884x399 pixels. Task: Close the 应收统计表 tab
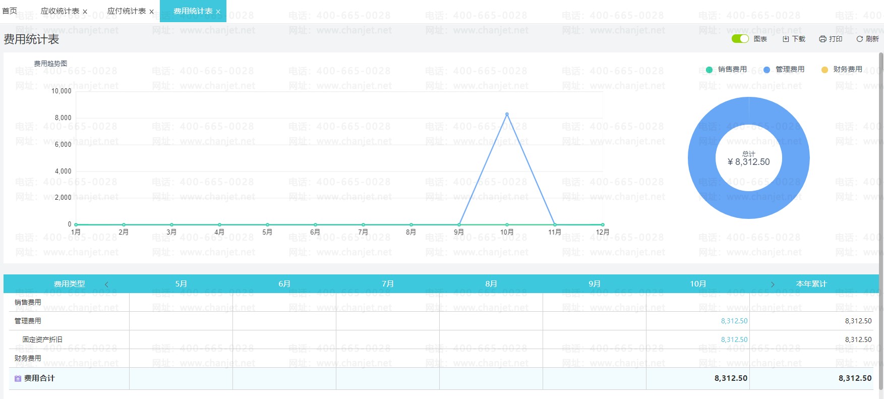point(85,12)
